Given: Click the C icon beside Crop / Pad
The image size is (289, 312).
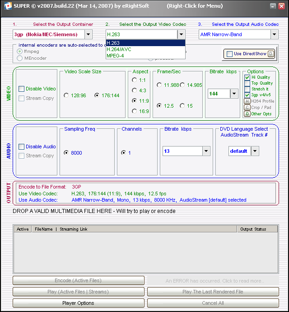Looking at the screenshot, I should 247,108.
